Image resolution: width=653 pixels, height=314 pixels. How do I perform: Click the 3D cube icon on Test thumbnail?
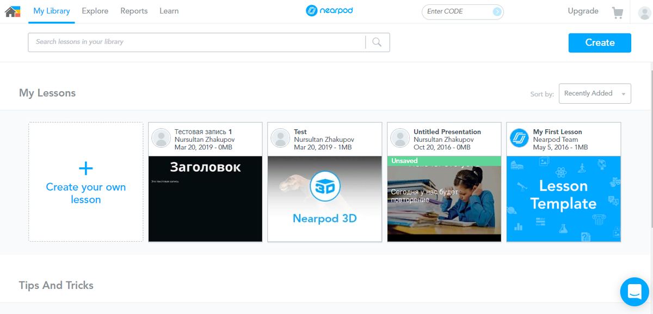tap(325, 187)
